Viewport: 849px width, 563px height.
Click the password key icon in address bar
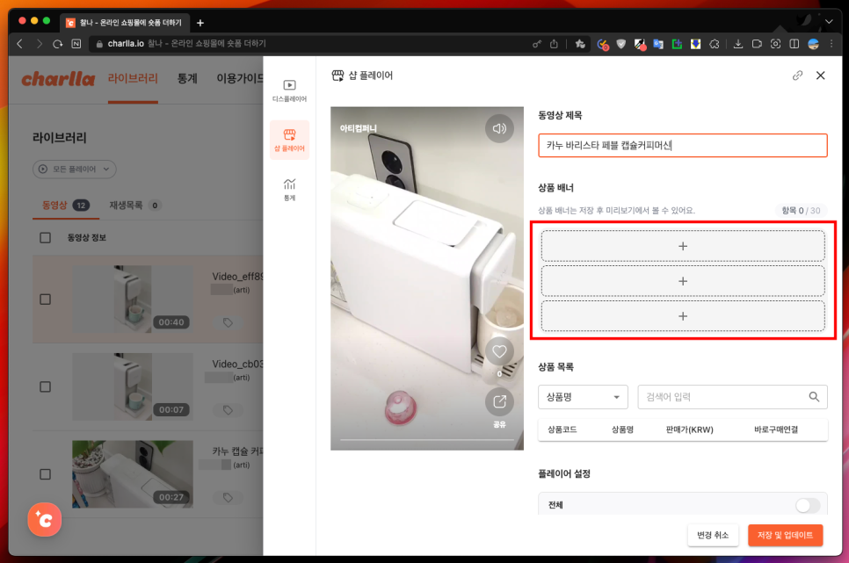pos(537,44)
